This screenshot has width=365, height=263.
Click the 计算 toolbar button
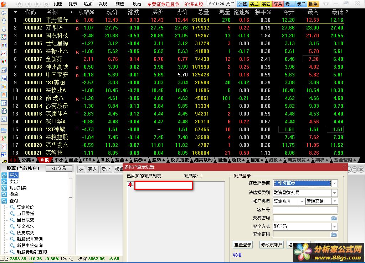242,4
